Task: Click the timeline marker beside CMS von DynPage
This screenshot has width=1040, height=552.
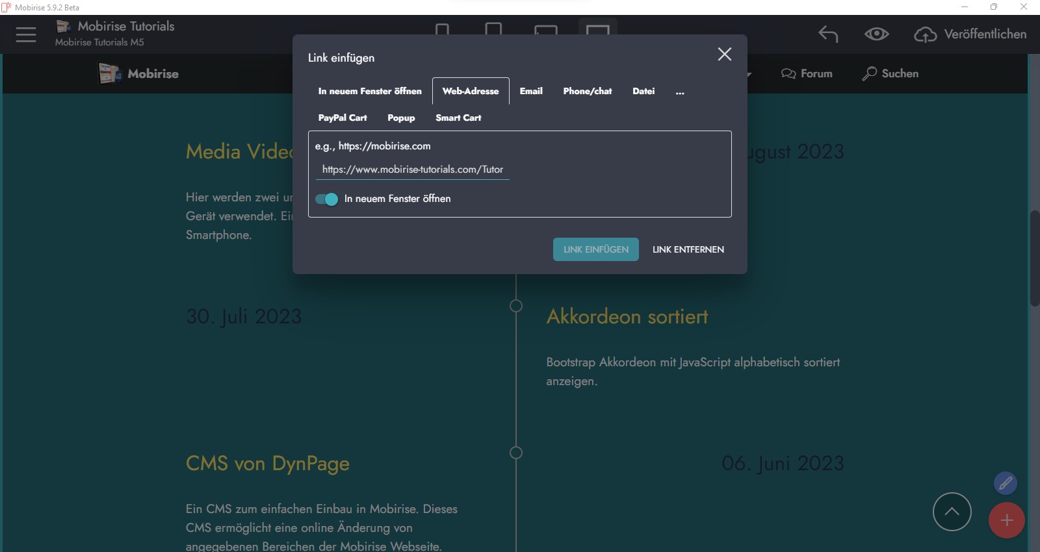Action: [x=516, y=453]
